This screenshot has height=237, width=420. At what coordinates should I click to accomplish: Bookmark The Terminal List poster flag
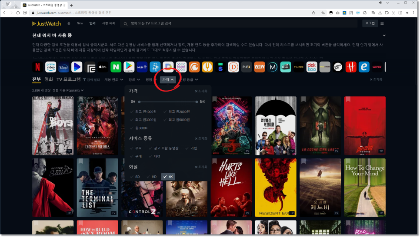(80, 161)
